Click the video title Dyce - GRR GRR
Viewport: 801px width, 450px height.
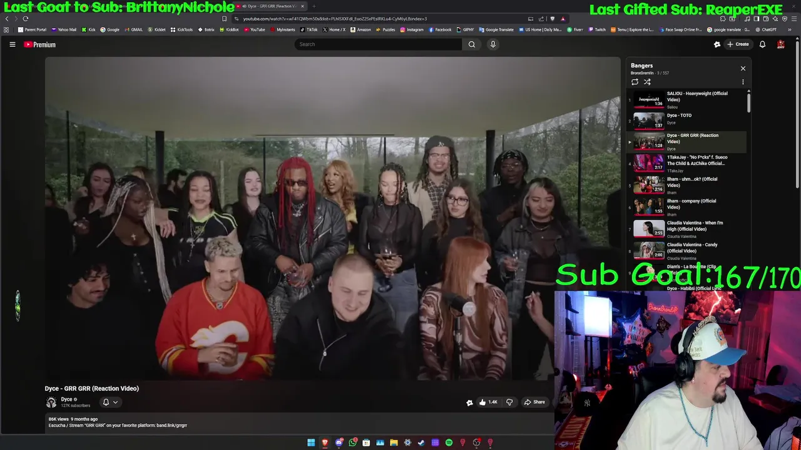point(92,388)
